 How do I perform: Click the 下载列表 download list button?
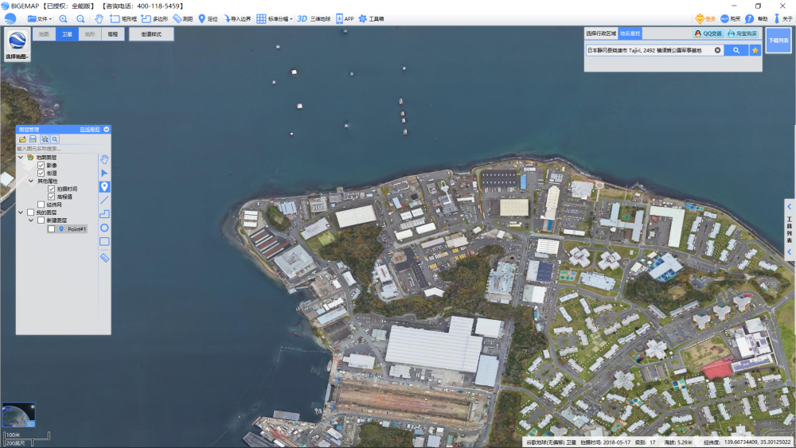click(x=778, y=40)
